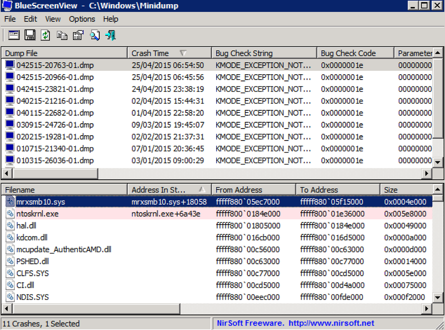Click the ntoskrnl.exe+6a43e stack address

166,213
